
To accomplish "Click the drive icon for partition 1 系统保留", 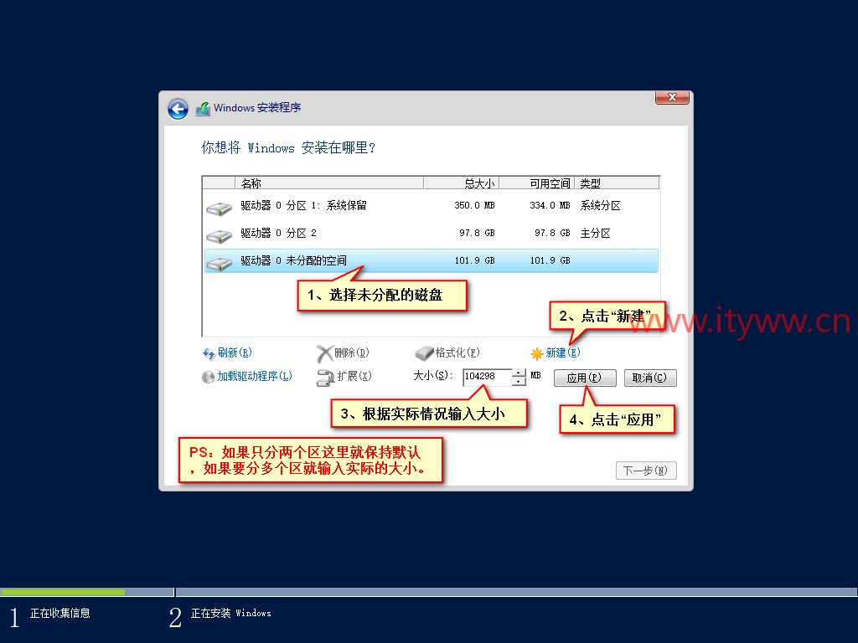I will click(x=219, y=208).
